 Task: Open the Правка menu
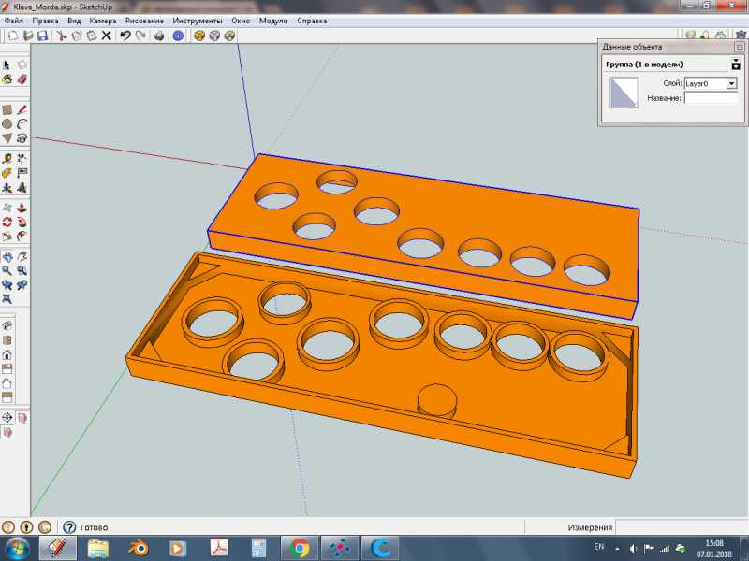tap(45, 21)
